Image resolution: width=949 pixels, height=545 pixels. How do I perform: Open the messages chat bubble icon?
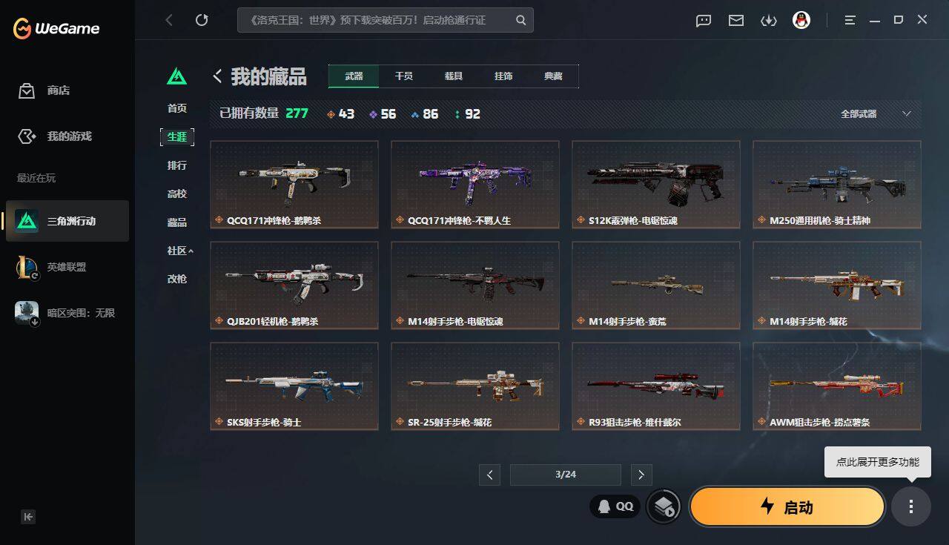pos(704,21)
